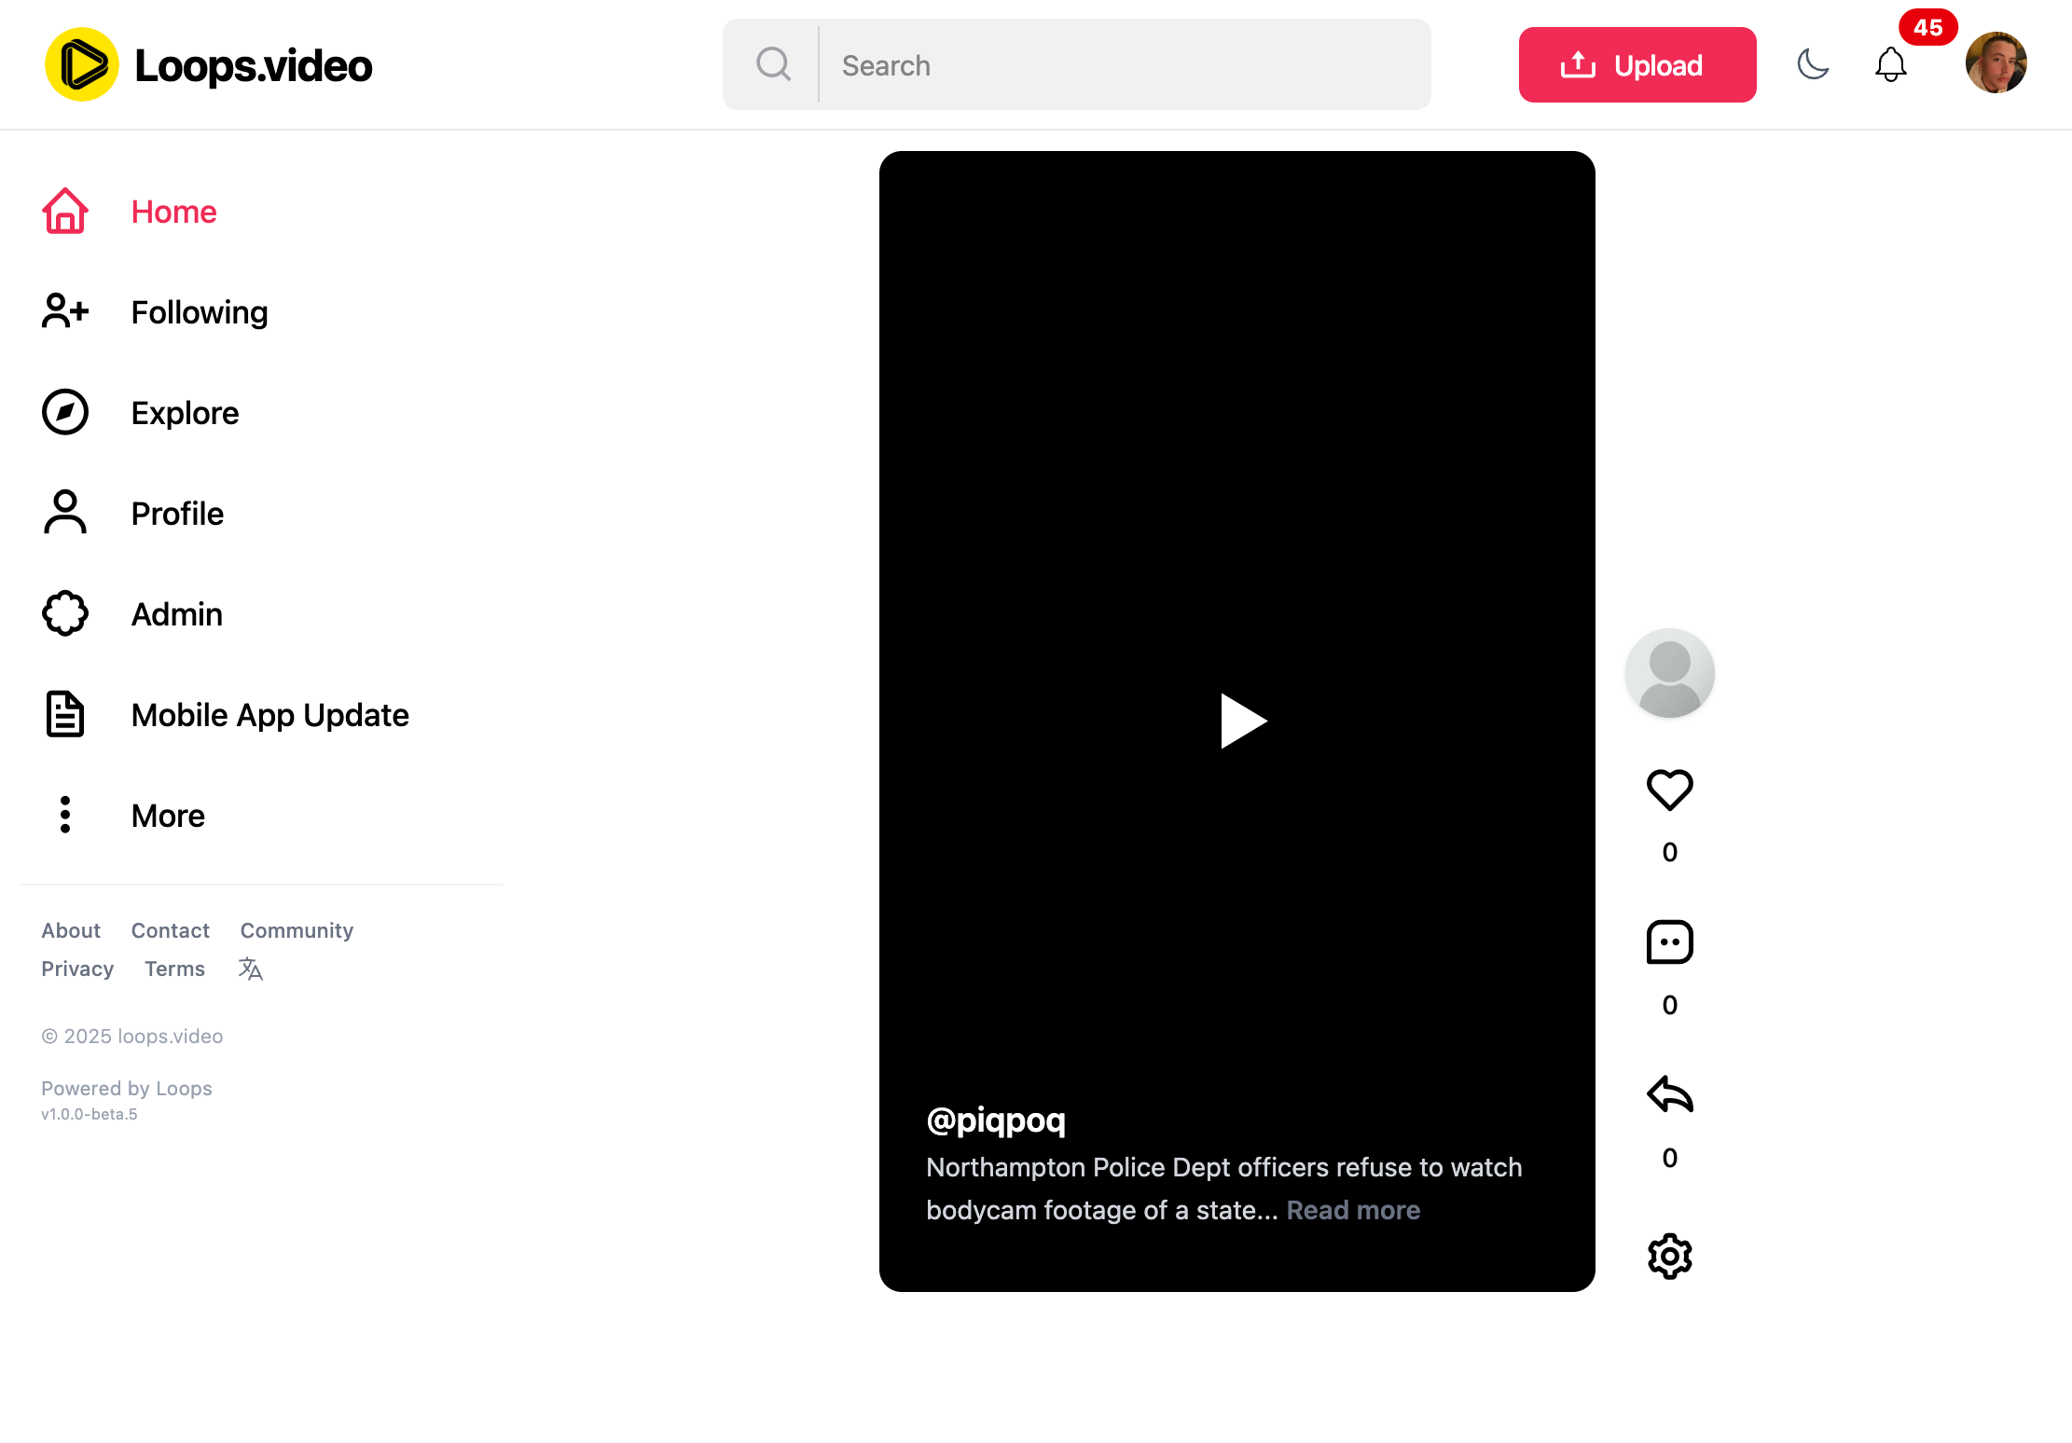Expand the caption with Read more
Image resolution: width=2072 pixels, height=1443 pixels.
pyautogui.click(x=1353, y=1209)
